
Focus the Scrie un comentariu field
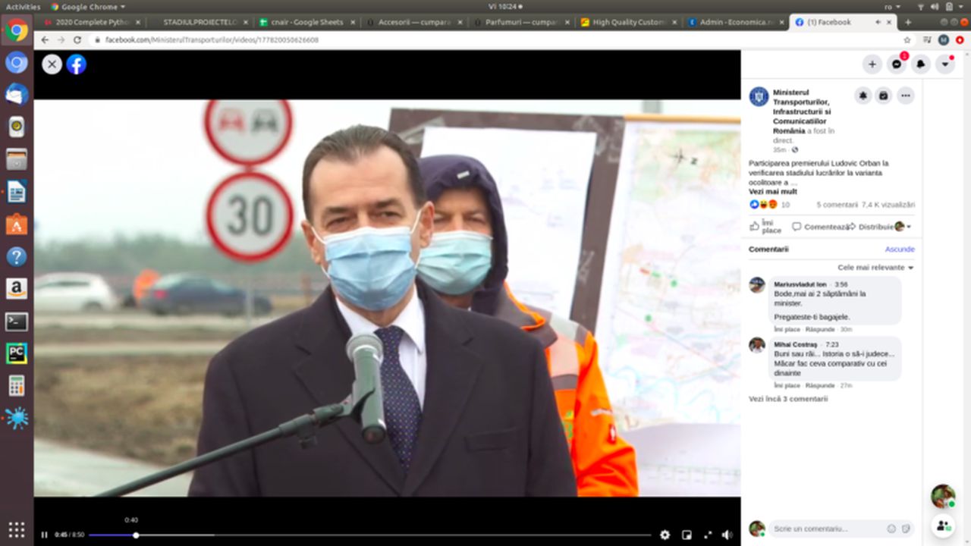click(x=825, y=529)
